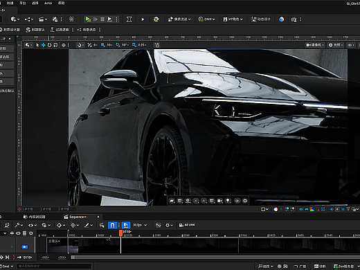The height and width of the screenshot is (270, 360).
Task: Click the red playhead at frame 0110
Action: [x=120, y=233]
